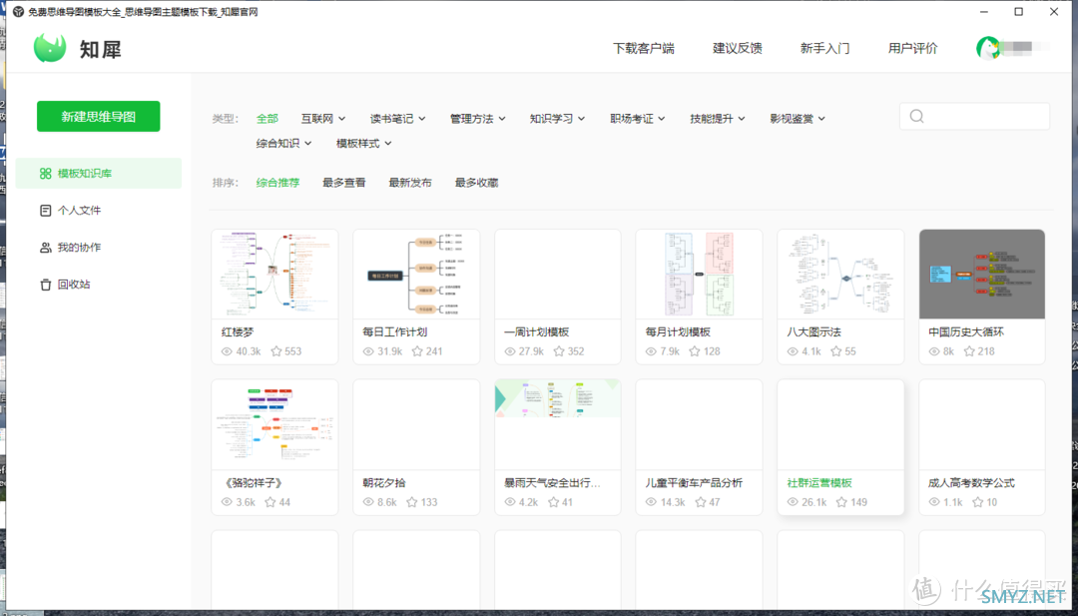Click star icon on 社群运营模板 card

coord(841,502)
